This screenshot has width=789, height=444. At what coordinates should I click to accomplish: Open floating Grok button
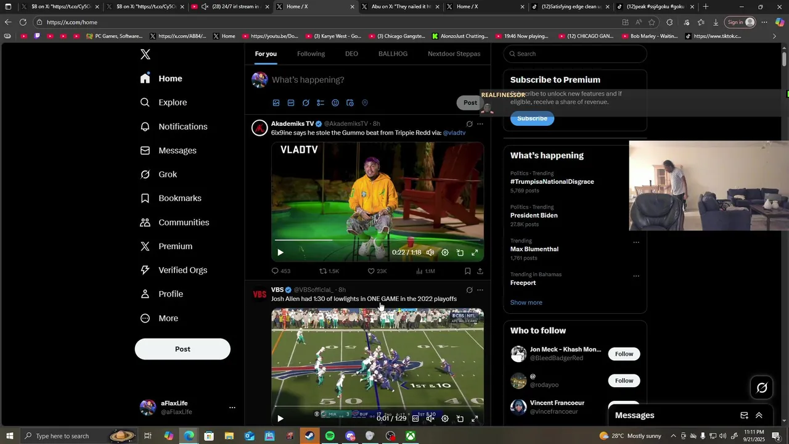[762, 388]
